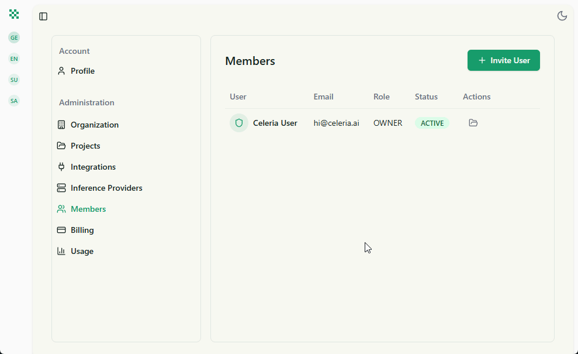Go to Projects section
Viewport: 578px width, 354px height.
85,146
